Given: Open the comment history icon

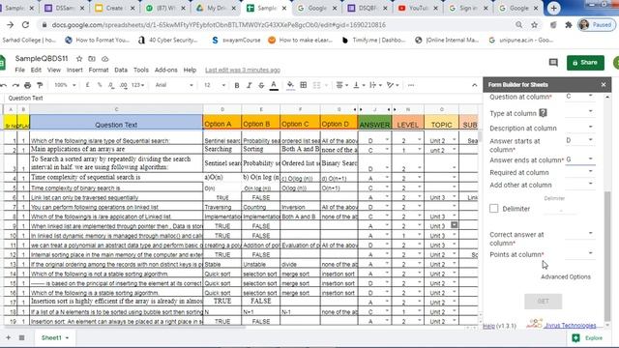Looking at the screenshot, I should [x=553, y=63].
